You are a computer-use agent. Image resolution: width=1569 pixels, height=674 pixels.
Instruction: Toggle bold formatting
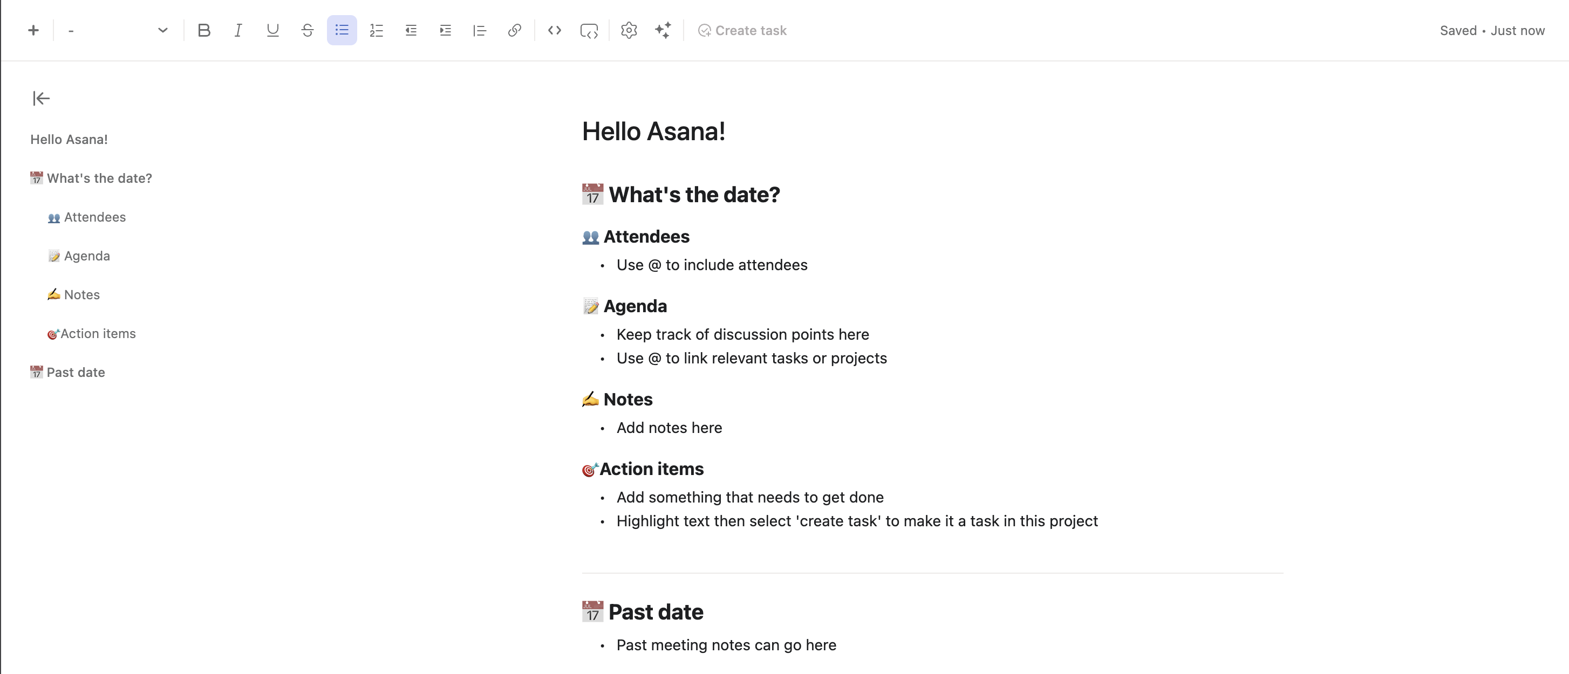click(x=204, y=30)
